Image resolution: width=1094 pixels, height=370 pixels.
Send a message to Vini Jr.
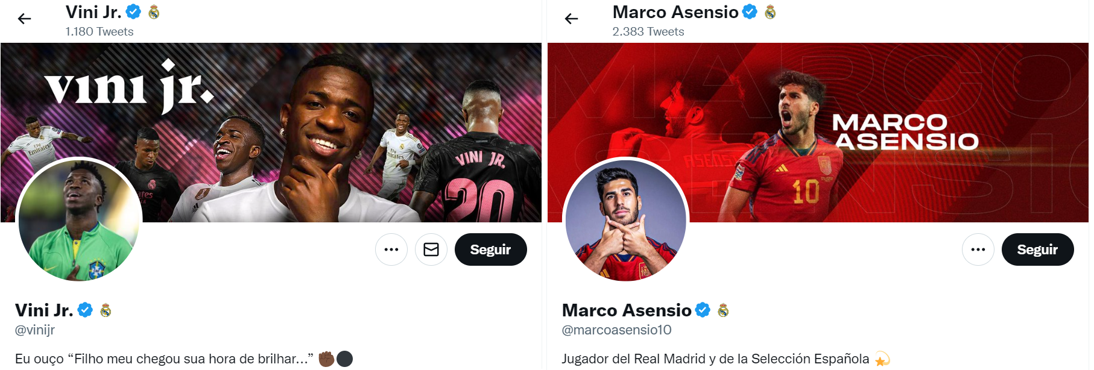point(431,249)
